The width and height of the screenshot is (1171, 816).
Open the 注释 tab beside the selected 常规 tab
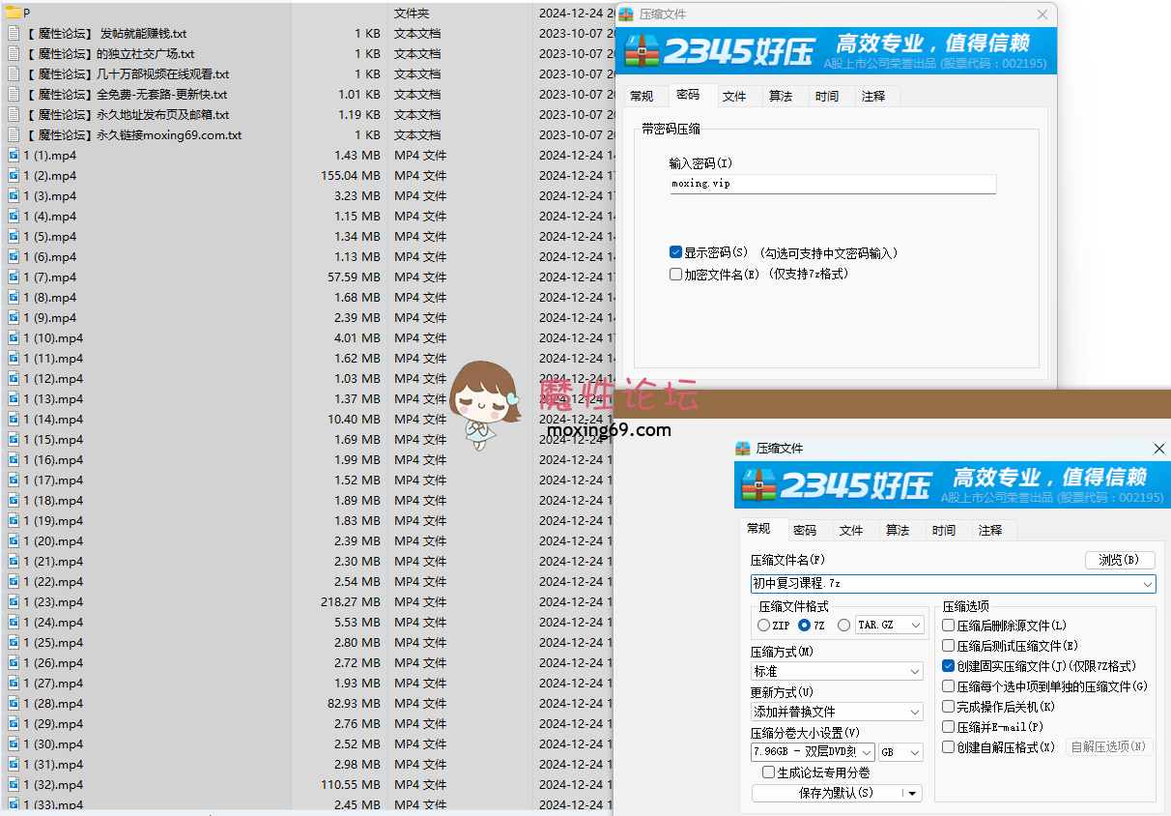point(990,530)
